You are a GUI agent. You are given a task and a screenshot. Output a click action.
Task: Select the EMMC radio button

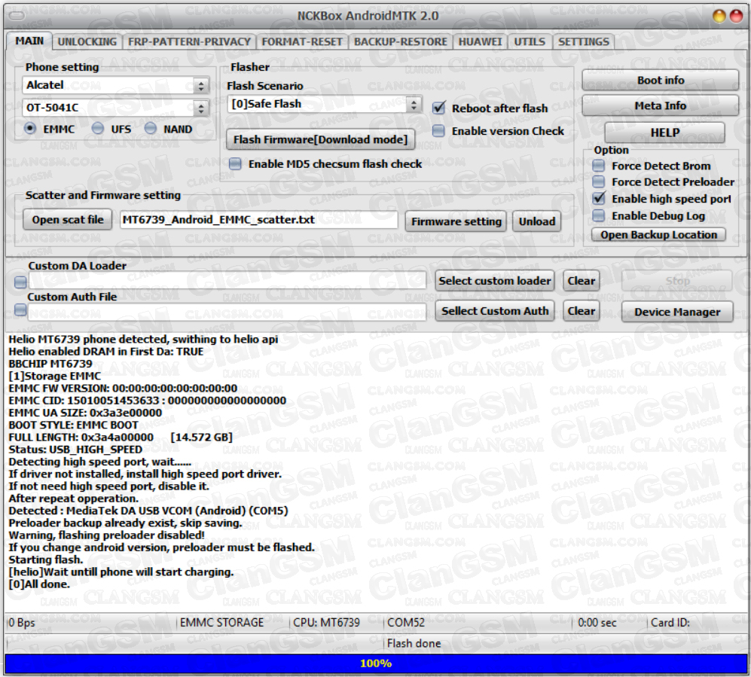pos(30,128)
